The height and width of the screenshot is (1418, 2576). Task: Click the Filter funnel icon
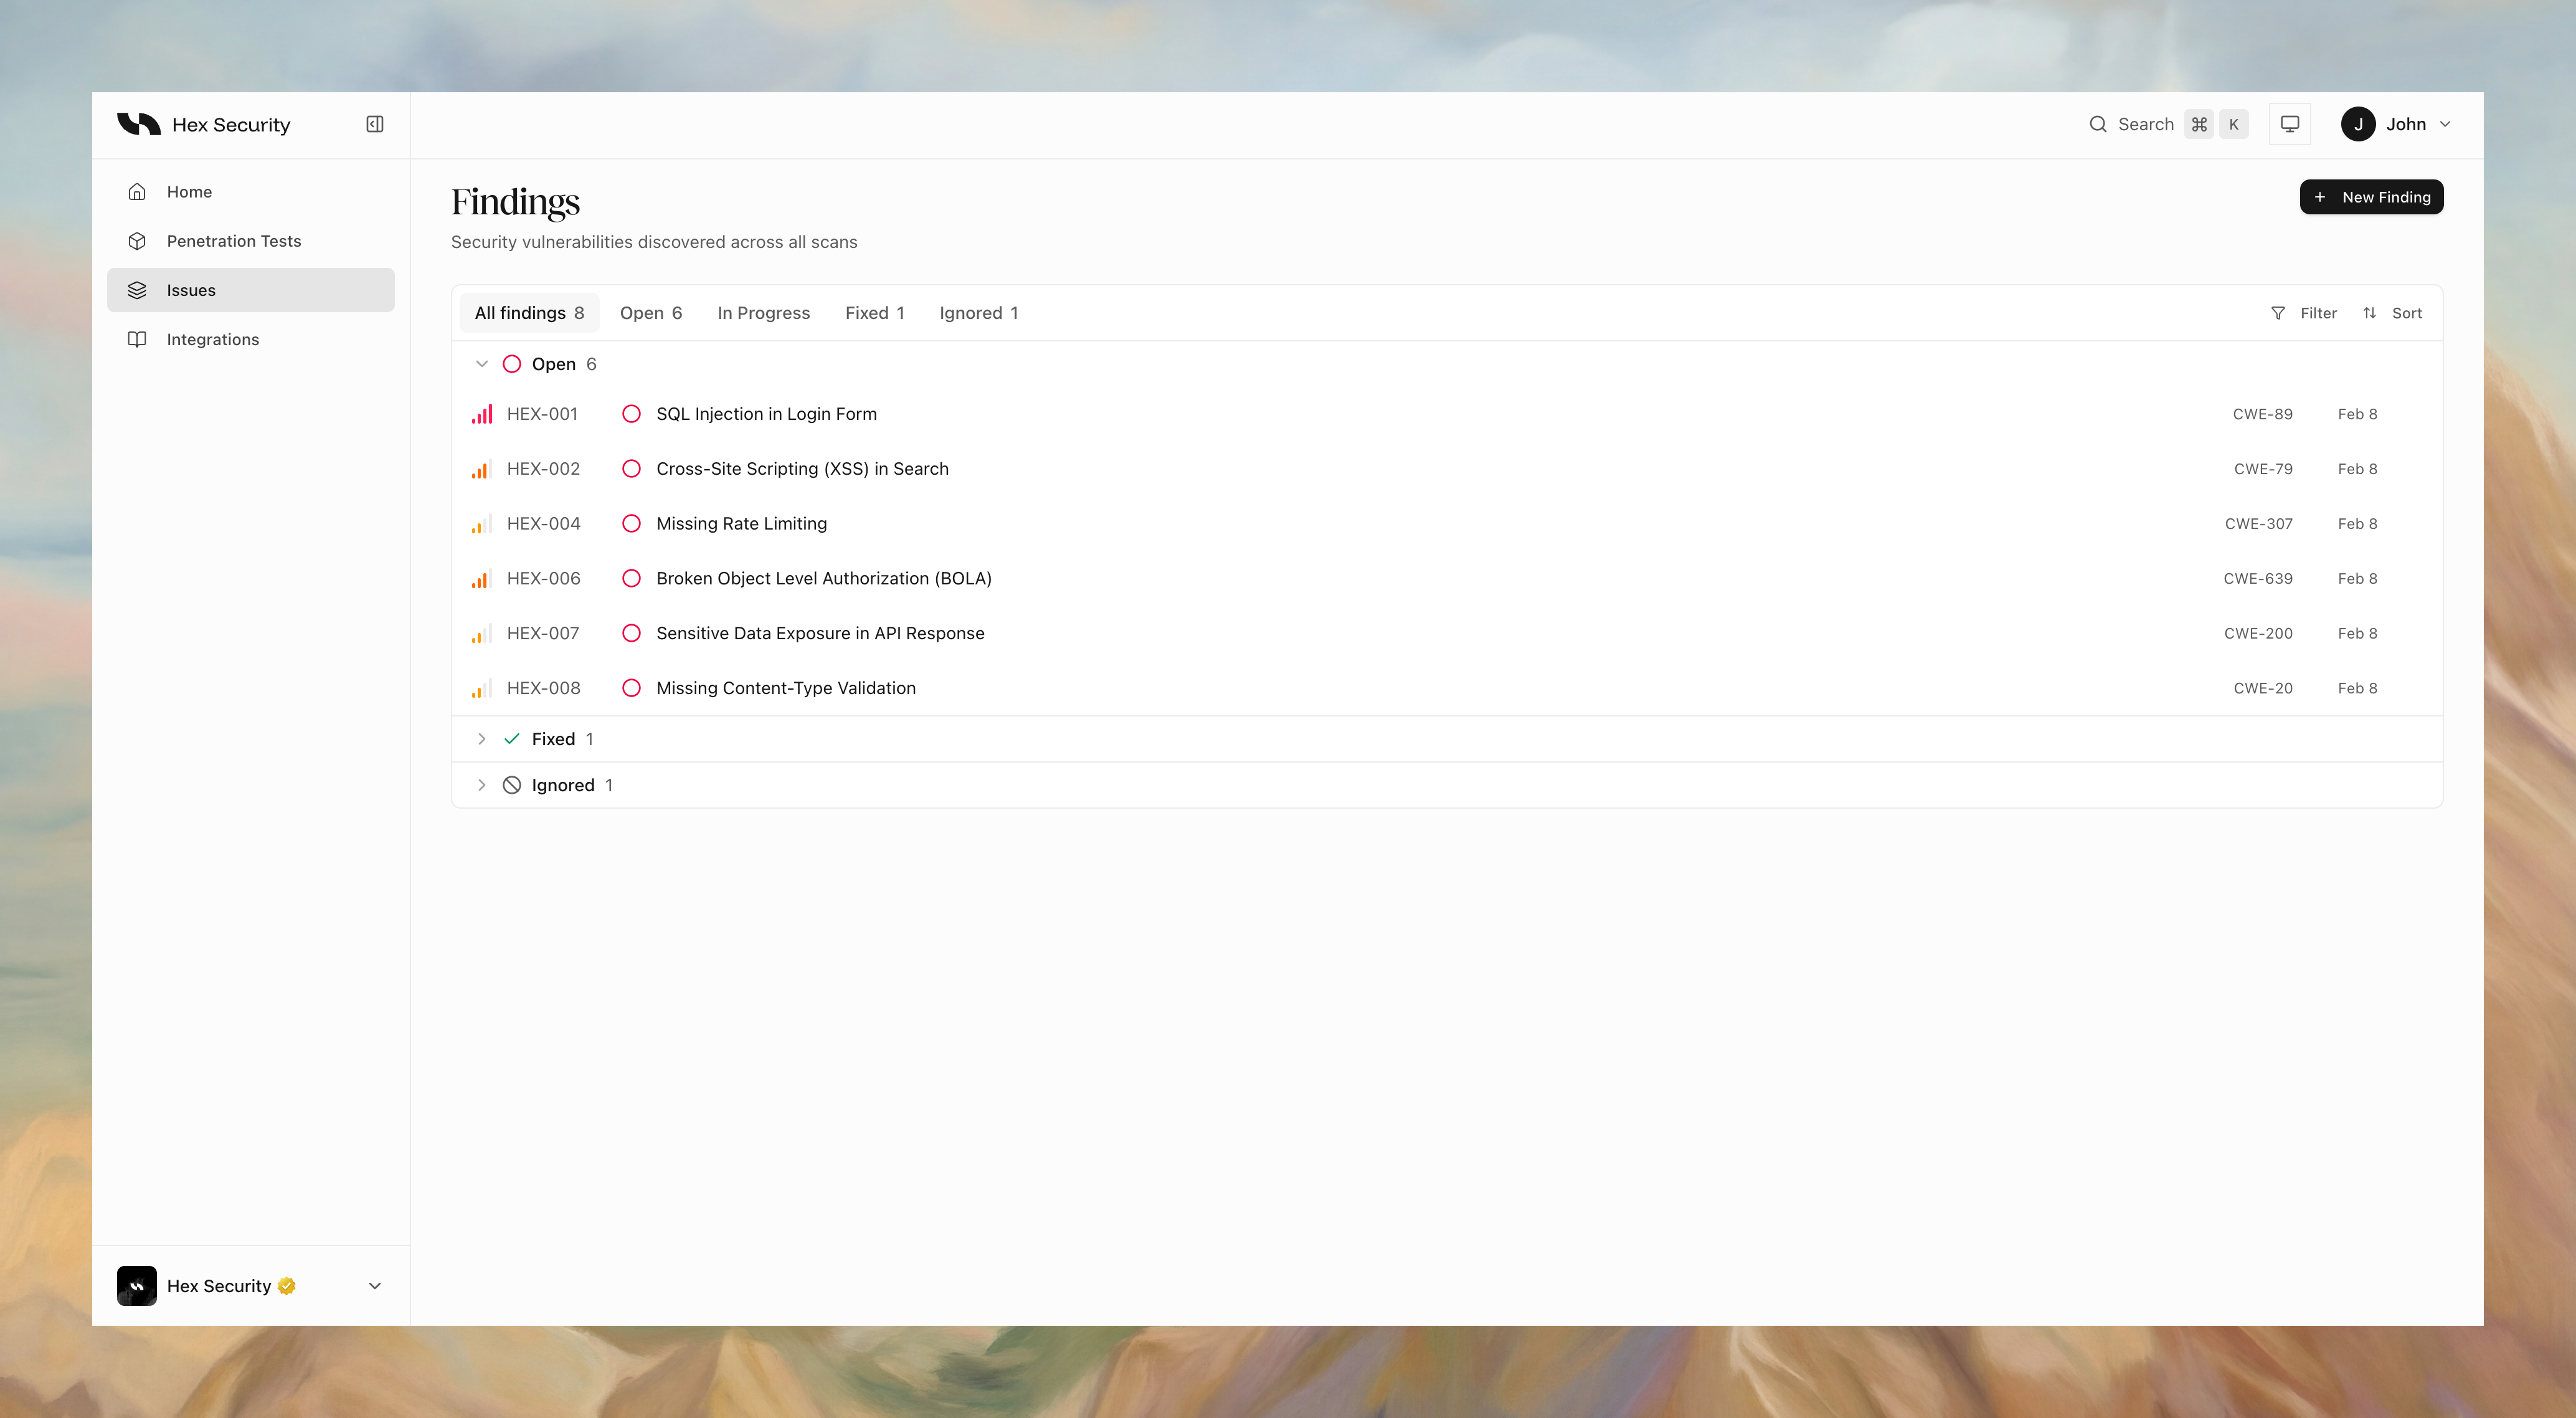2278,313
